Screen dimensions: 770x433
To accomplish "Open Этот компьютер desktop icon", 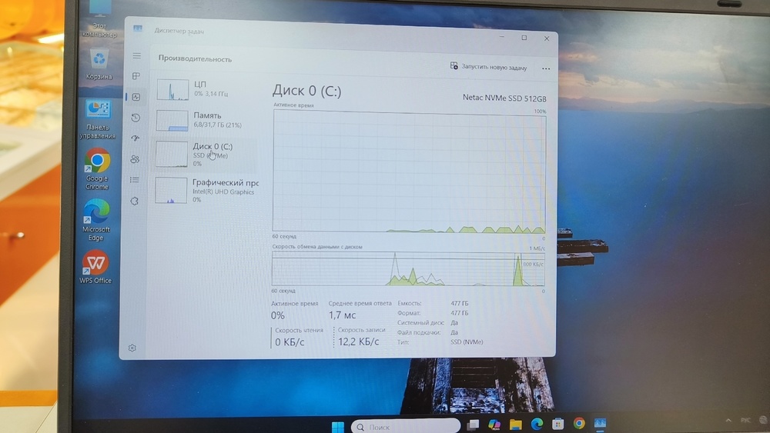I will coord(99,20).
